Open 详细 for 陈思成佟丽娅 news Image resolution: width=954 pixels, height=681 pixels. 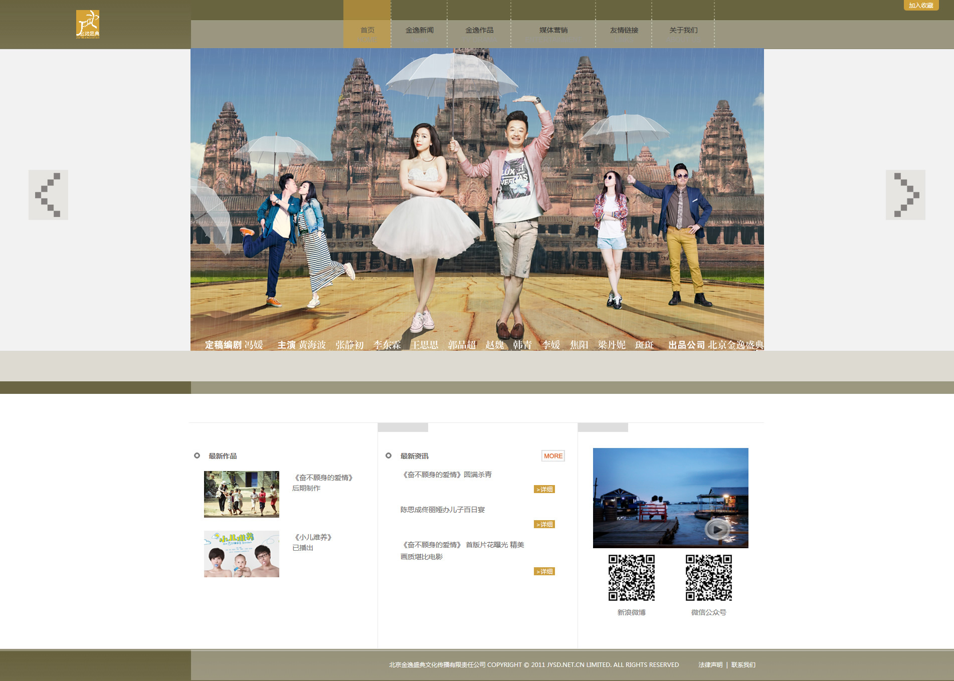544,525
